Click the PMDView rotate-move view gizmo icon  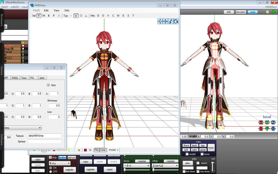pos(160,21)
